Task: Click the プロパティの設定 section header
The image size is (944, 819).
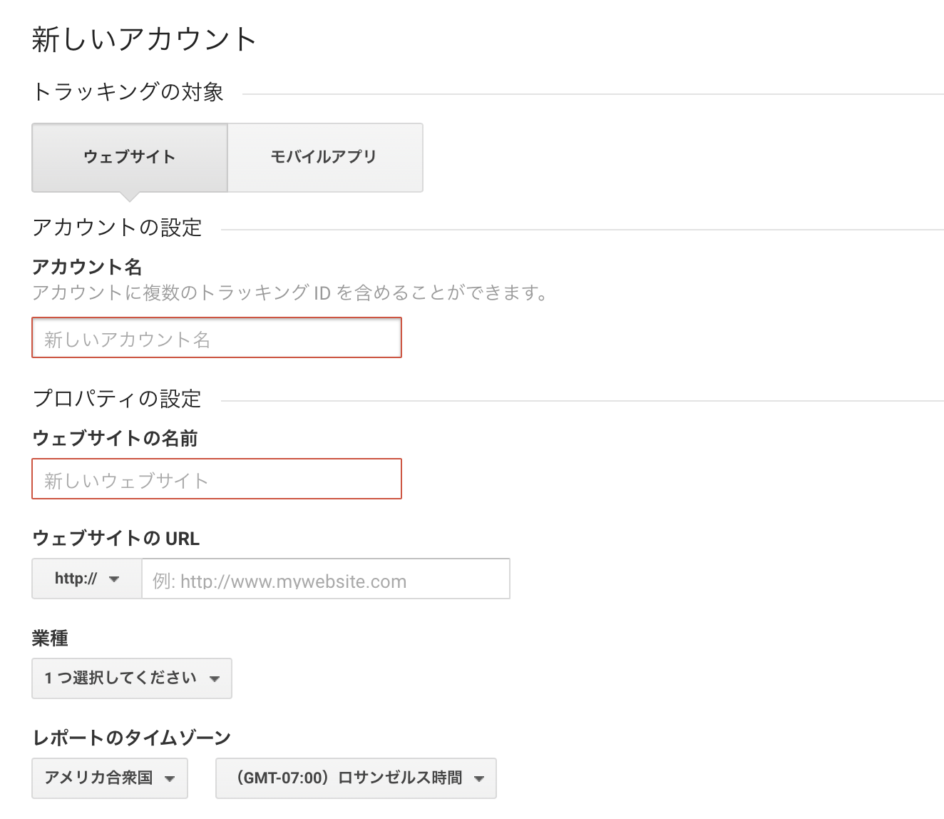Action: [x=117, y=399]
